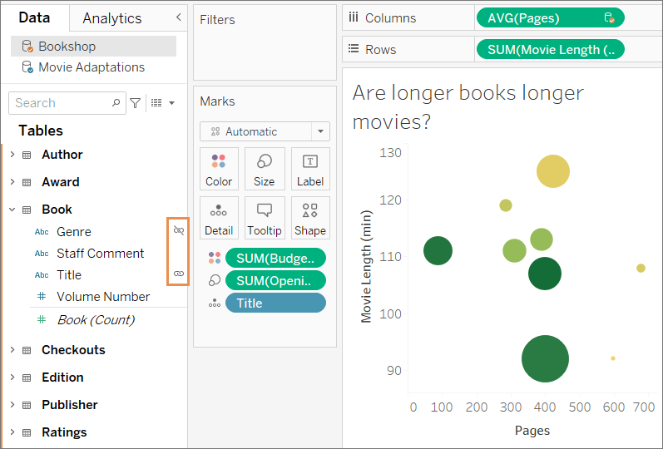Open the Automatic mark type dropdown
663x449 pixels.
tap(320, 131)
